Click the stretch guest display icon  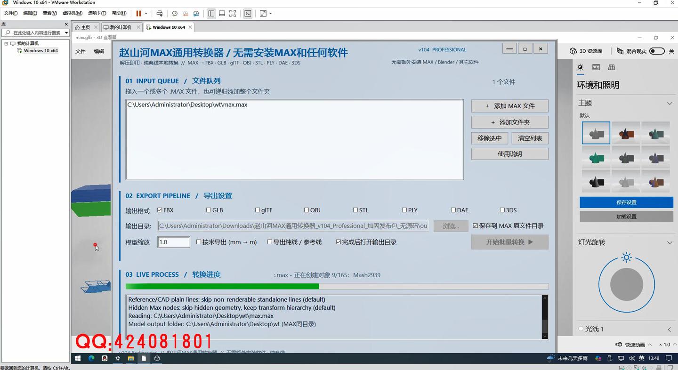pyautogui.click(x=263, y=14)
